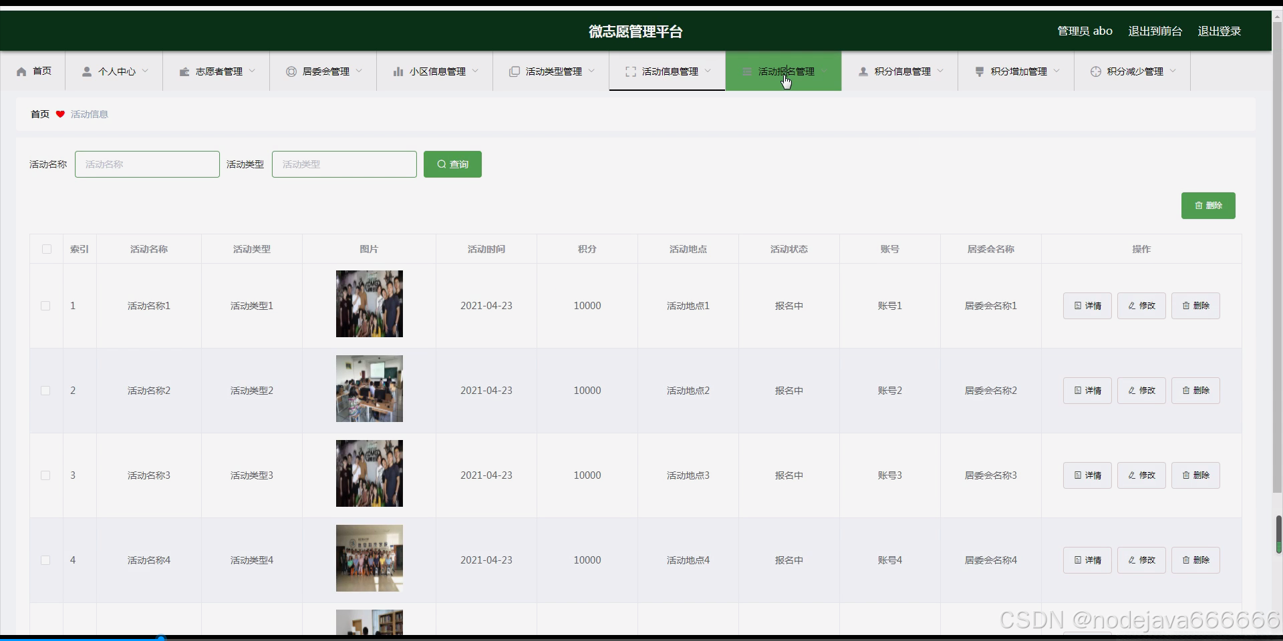Check the checkbox for row 活动名称1
The width and height of the screenshot is (1283, 641).
click(45, 306)
